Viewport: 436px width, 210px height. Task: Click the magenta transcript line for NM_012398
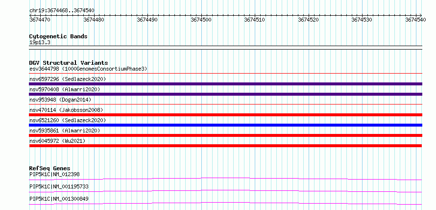(x=225, y=179)
